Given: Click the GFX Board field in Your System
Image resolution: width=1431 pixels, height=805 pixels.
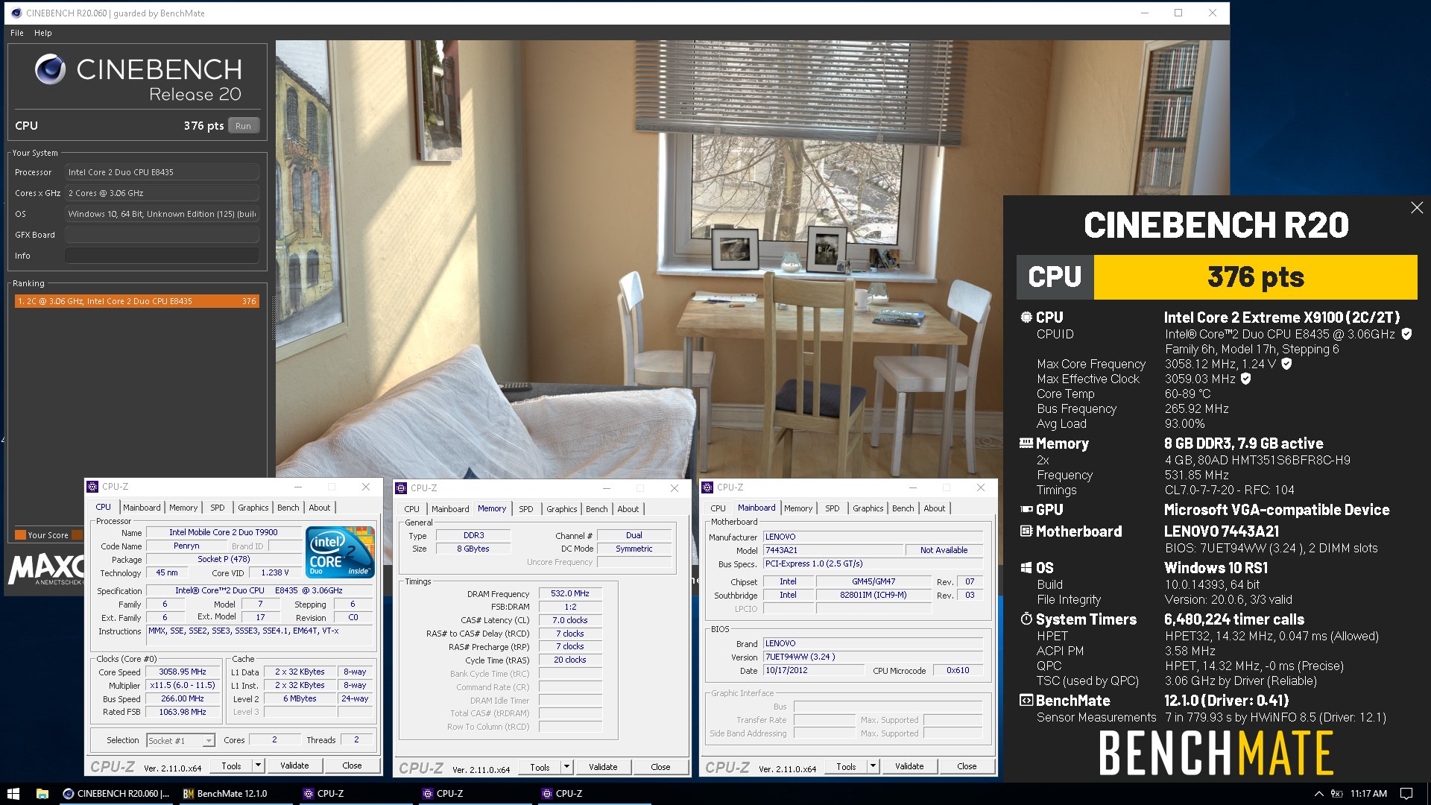Looking at the screenshot, I should pos(162,235).
